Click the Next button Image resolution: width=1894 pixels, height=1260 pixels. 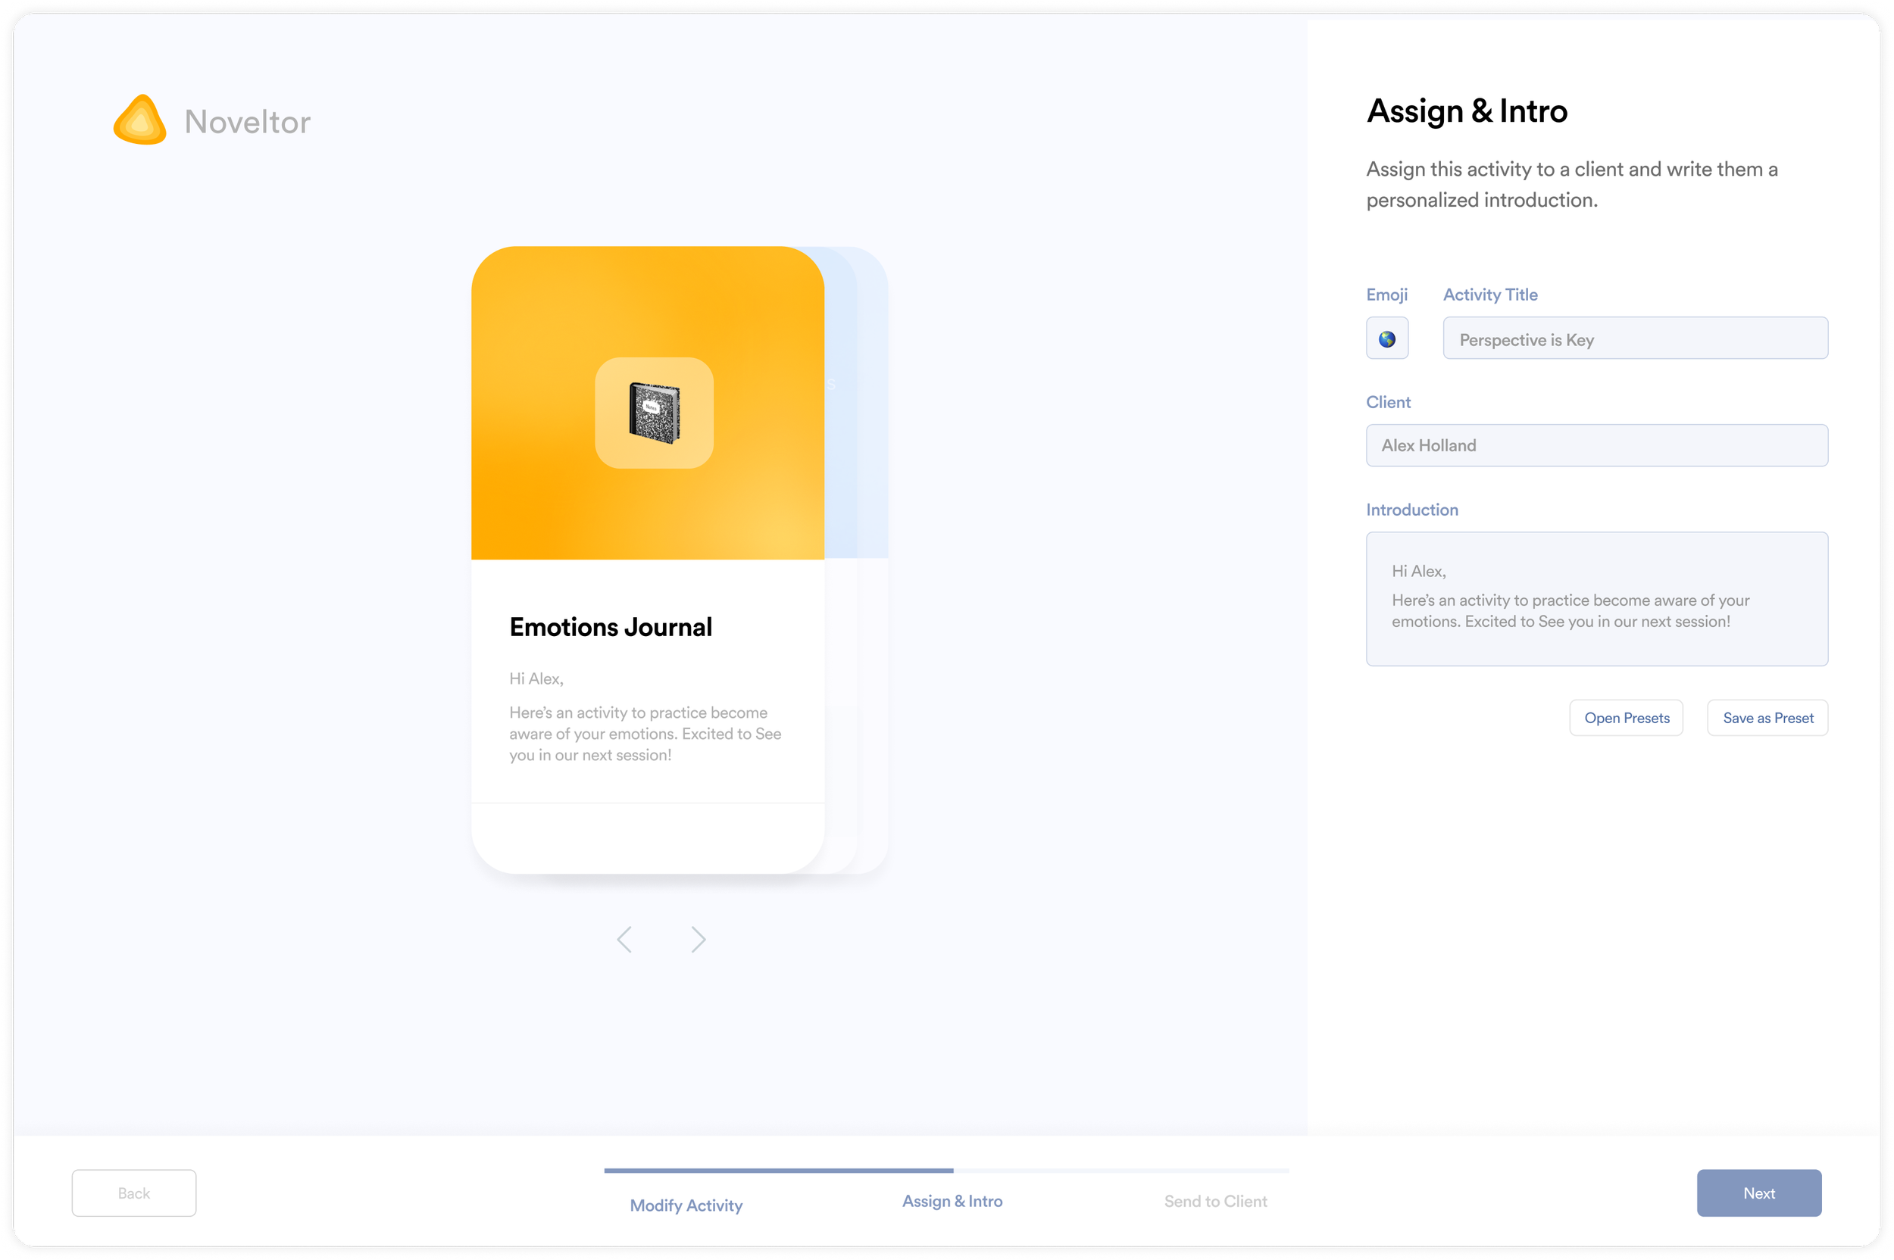point(1759,1193)
